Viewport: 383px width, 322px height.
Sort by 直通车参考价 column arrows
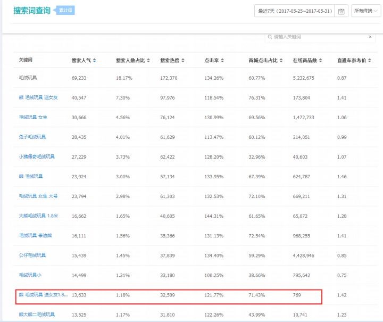(x=370, y=60)
